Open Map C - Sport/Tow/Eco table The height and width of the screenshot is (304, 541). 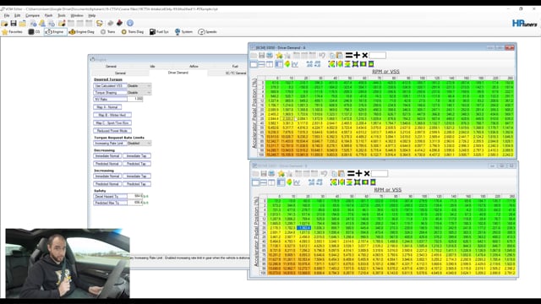point(112,123)
